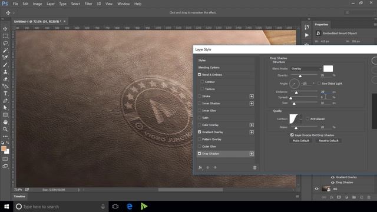This screenshot has height=212, width=377.
Task: Click the Distance value input field
Action: (x=326, y=92)
